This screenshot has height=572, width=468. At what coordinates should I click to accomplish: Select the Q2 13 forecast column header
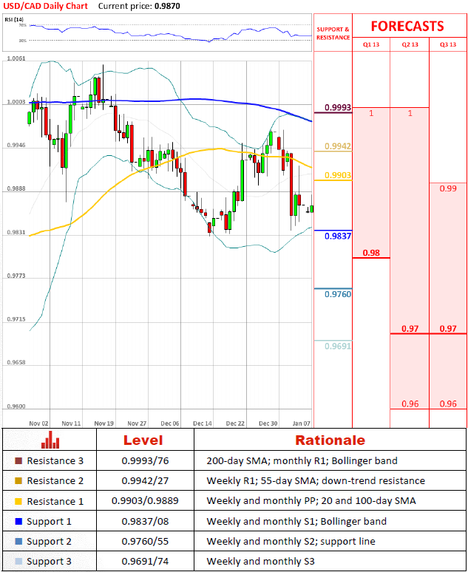[410, 44]
